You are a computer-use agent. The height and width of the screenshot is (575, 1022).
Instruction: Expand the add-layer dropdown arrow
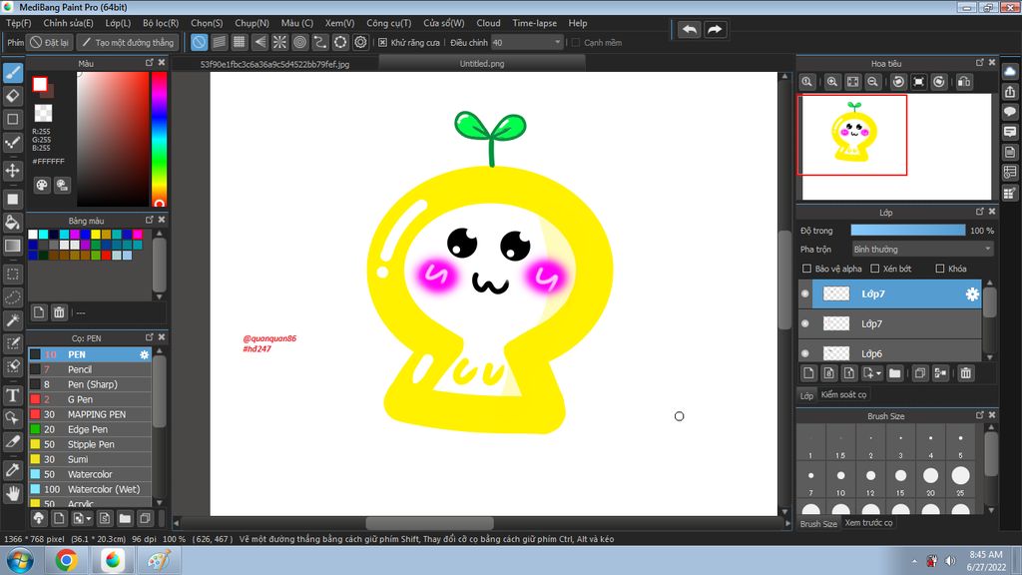click(x=878, y=373)
